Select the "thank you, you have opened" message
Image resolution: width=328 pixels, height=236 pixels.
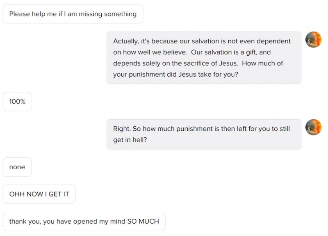click(84, 221)
